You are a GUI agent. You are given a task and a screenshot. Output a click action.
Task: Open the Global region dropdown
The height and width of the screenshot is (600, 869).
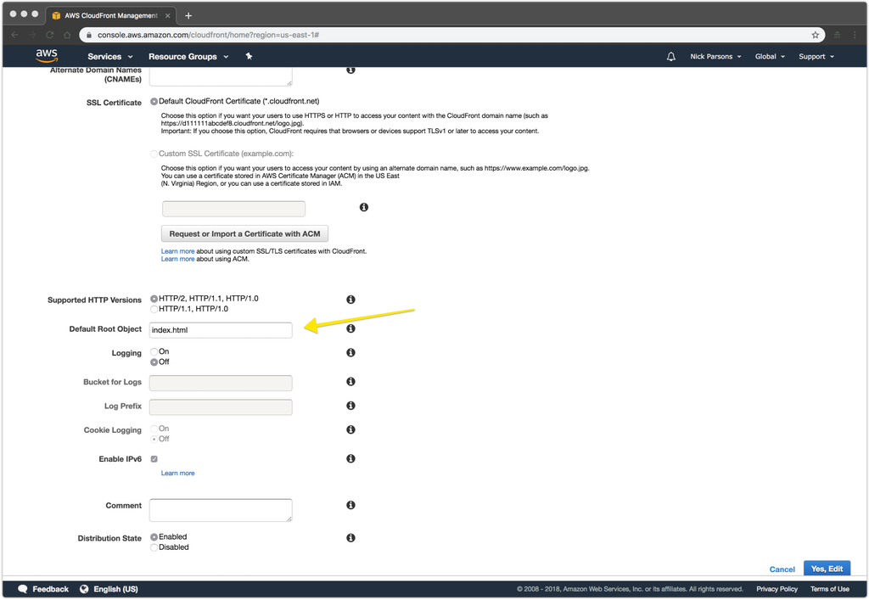[x=770, y=57]
